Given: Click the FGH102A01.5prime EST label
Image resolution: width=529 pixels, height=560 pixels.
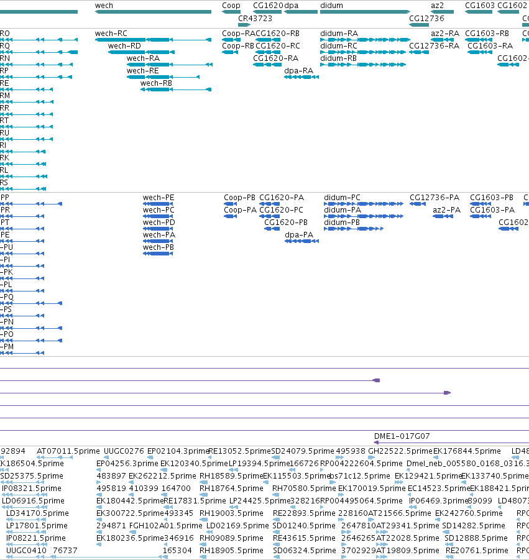Looking at the screenshot, I should click(x=165, y=526).
